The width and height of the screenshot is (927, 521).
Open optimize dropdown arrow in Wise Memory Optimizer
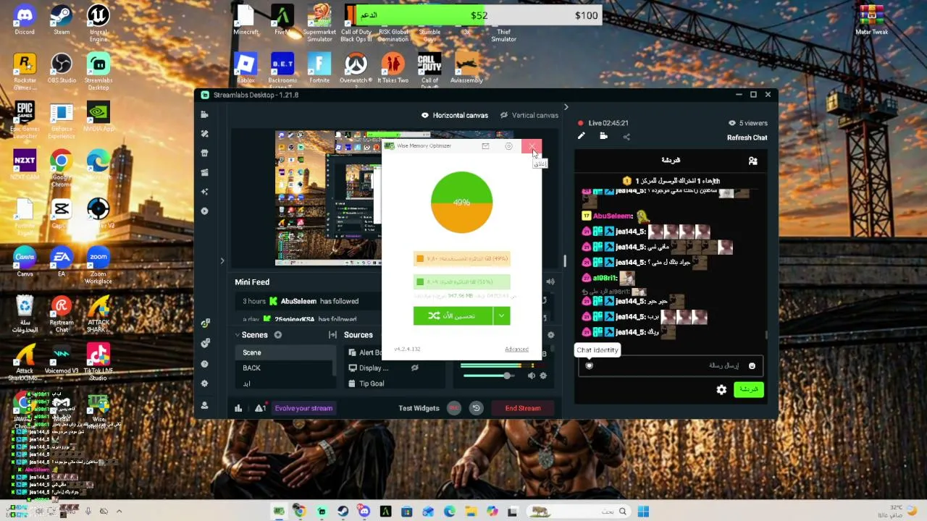501,315
